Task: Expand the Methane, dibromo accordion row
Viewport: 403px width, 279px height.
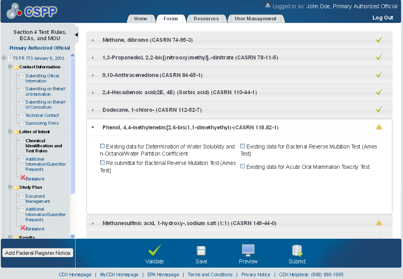Action: coord(93,40)
